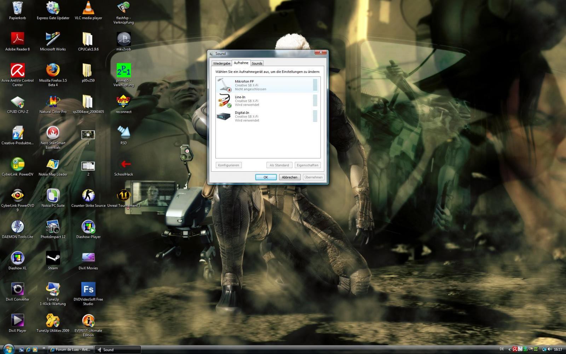Click the Konfigurieren button
This screenshot has height=354, width=566.
(229, 165)
